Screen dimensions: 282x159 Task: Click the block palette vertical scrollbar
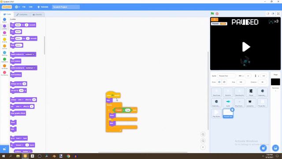(x=44, y=45)
